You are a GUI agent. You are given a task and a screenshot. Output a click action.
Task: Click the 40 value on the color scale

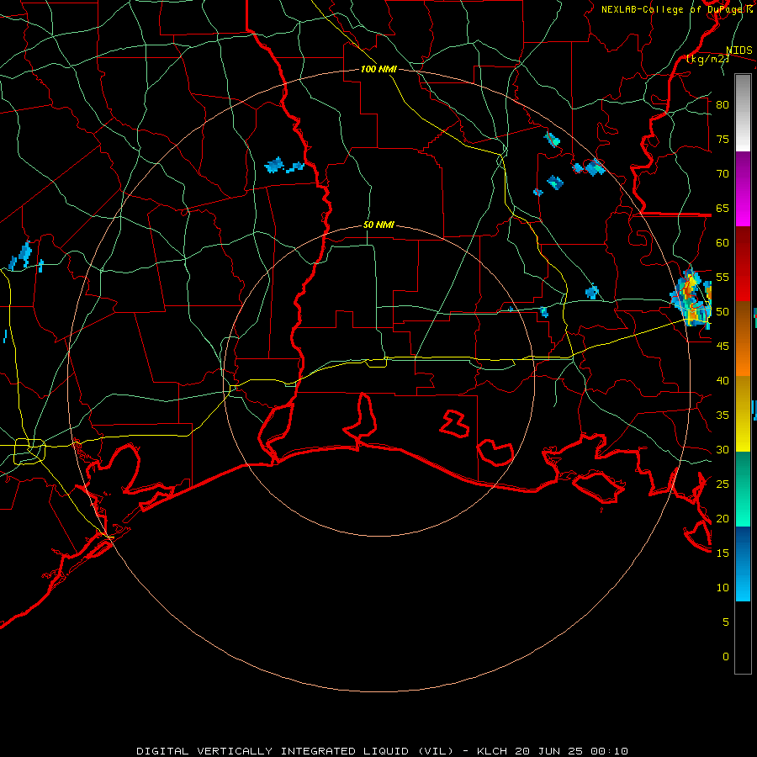point(723,380)
